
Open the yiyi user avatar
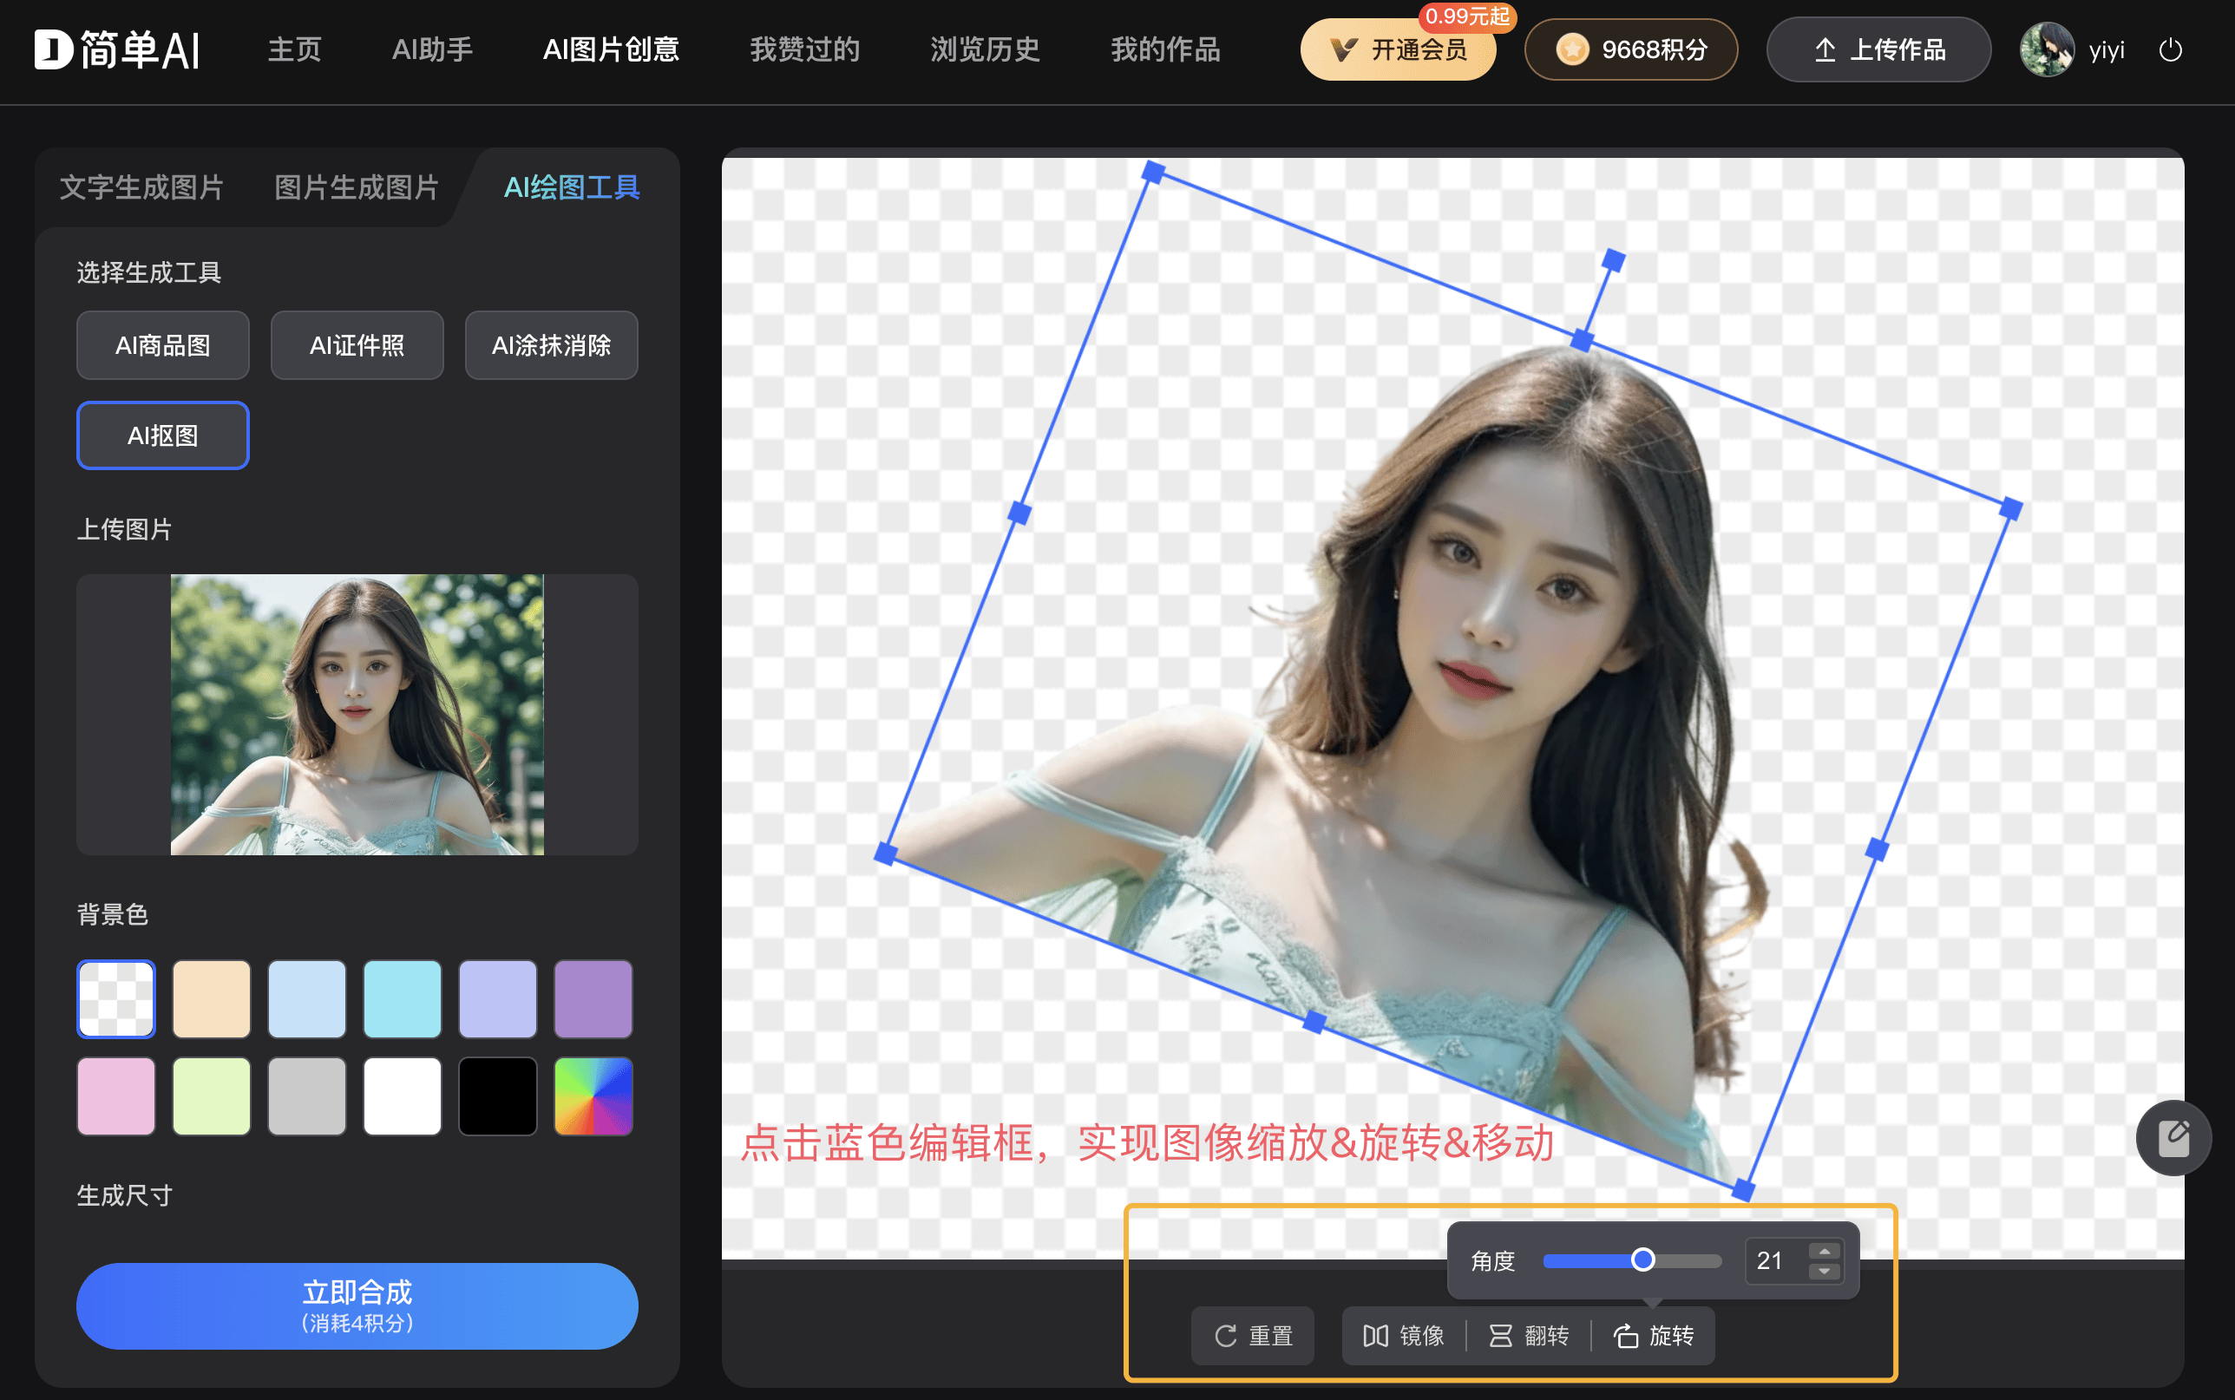tap(2048, 50)
